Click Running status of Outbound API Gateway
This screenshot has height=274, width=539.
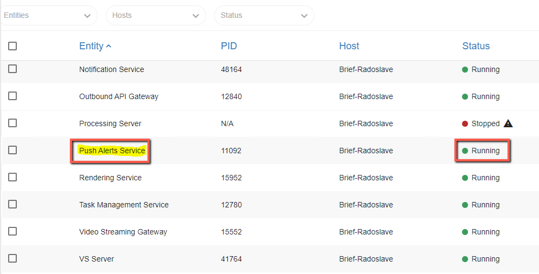click(485, 96)
